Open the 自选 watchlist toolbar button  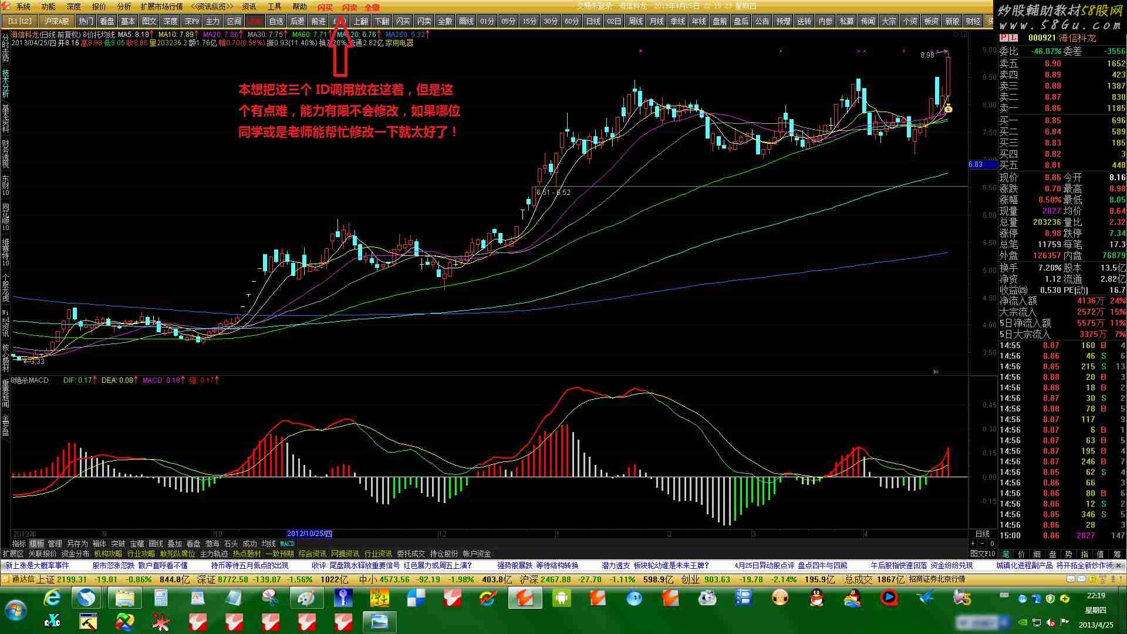[x=276, y=21]
